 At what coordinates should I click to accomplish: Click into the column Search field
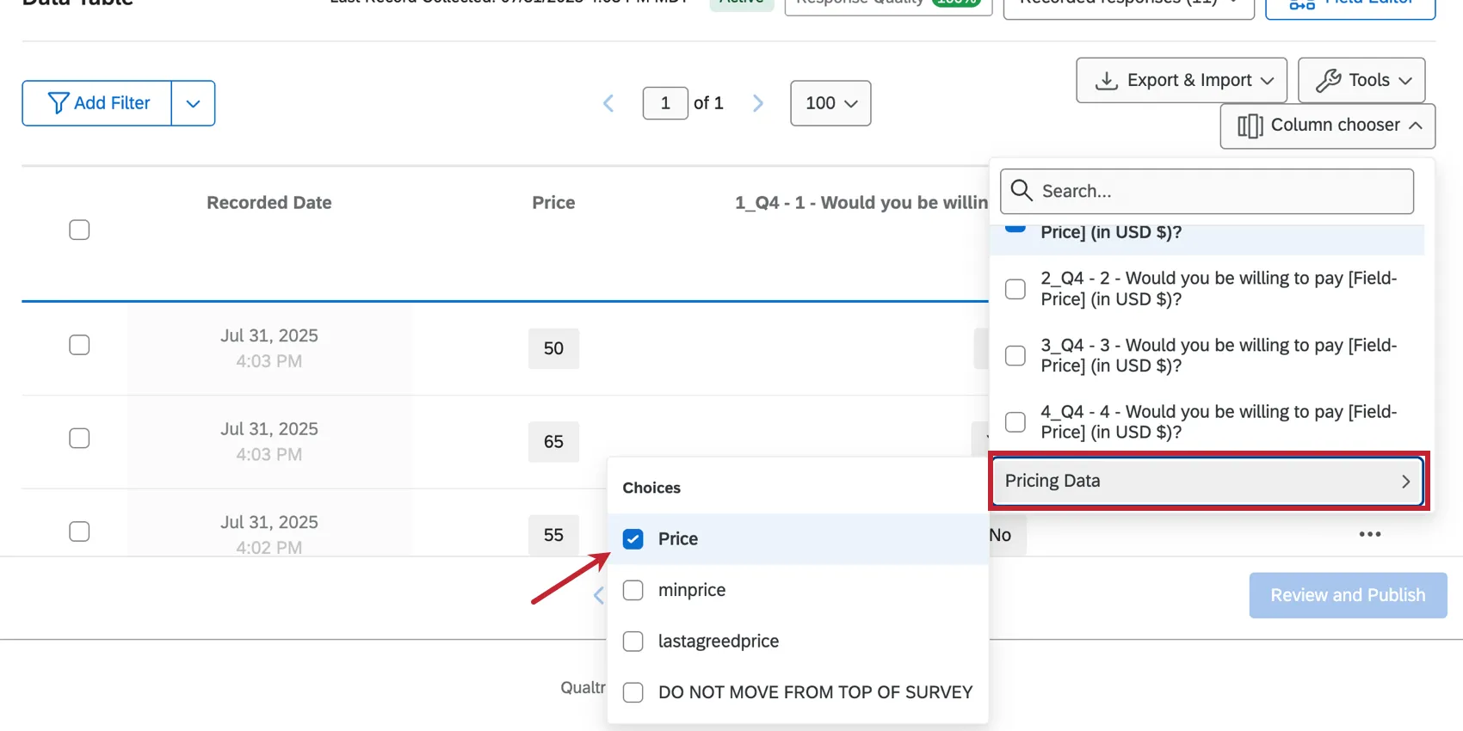1222,191
